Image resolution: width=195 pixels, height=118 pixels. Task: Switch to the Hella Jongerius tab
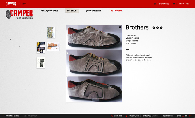click(49, 11)
